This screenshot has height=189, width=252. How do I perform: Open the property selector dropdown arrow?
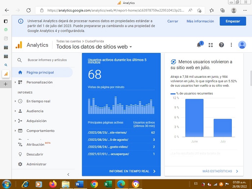pyautogui.click(x=131, y=47)
